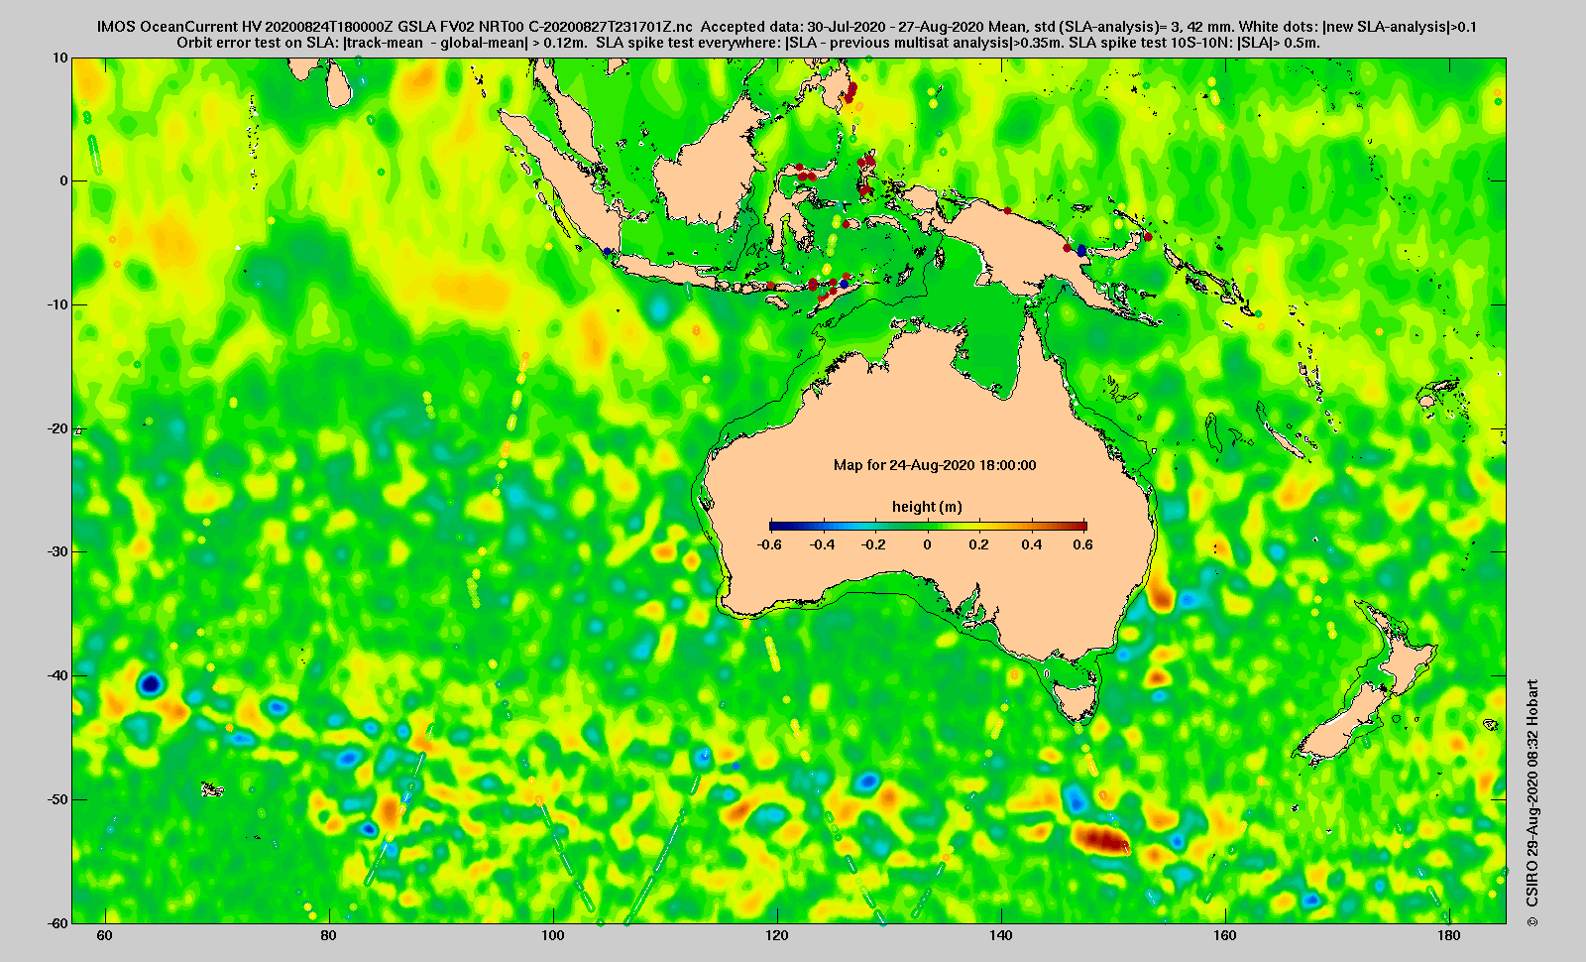Screen dimensions: 1586x962
Task: Click the dark blue eddy near 64E, 40S
Action: (151, 682)
